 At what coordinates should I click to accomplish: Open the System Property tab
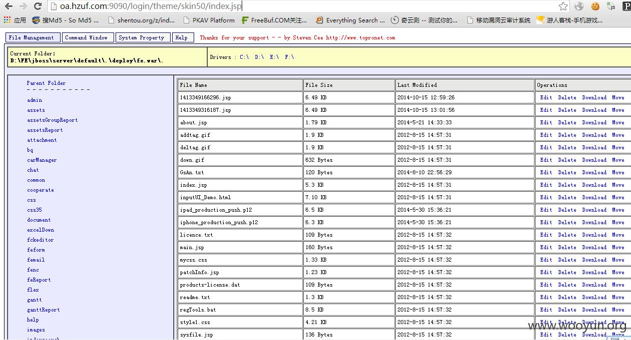click(143, 37)
